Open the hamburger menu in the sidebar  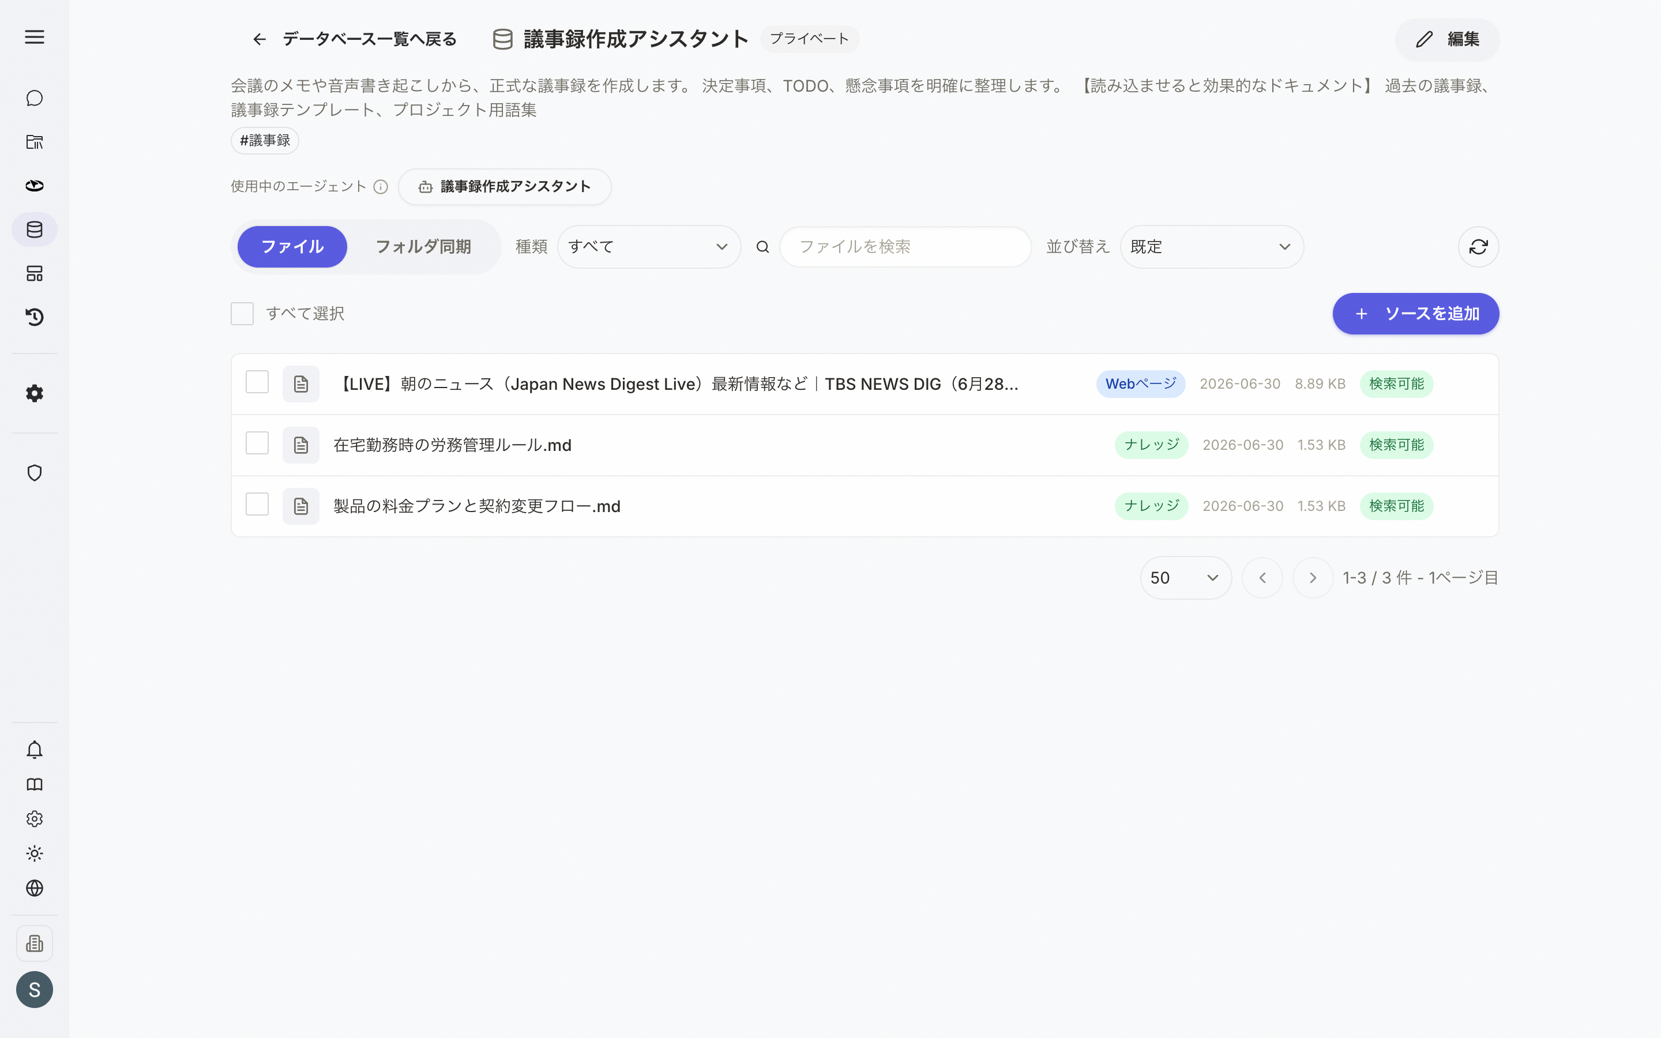click(35, 37)
